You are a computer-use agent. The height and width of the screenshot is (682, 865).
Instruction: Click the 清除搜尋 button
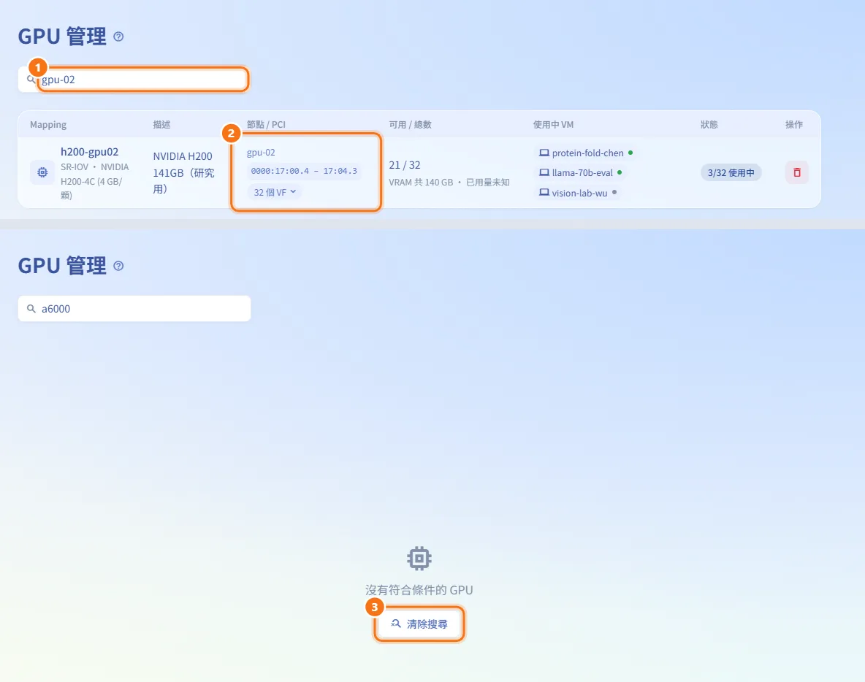[419, 624]
